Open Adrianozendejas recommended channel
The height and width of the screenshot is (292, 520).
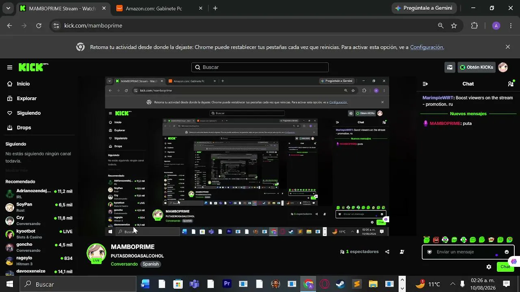coord(39,193)
